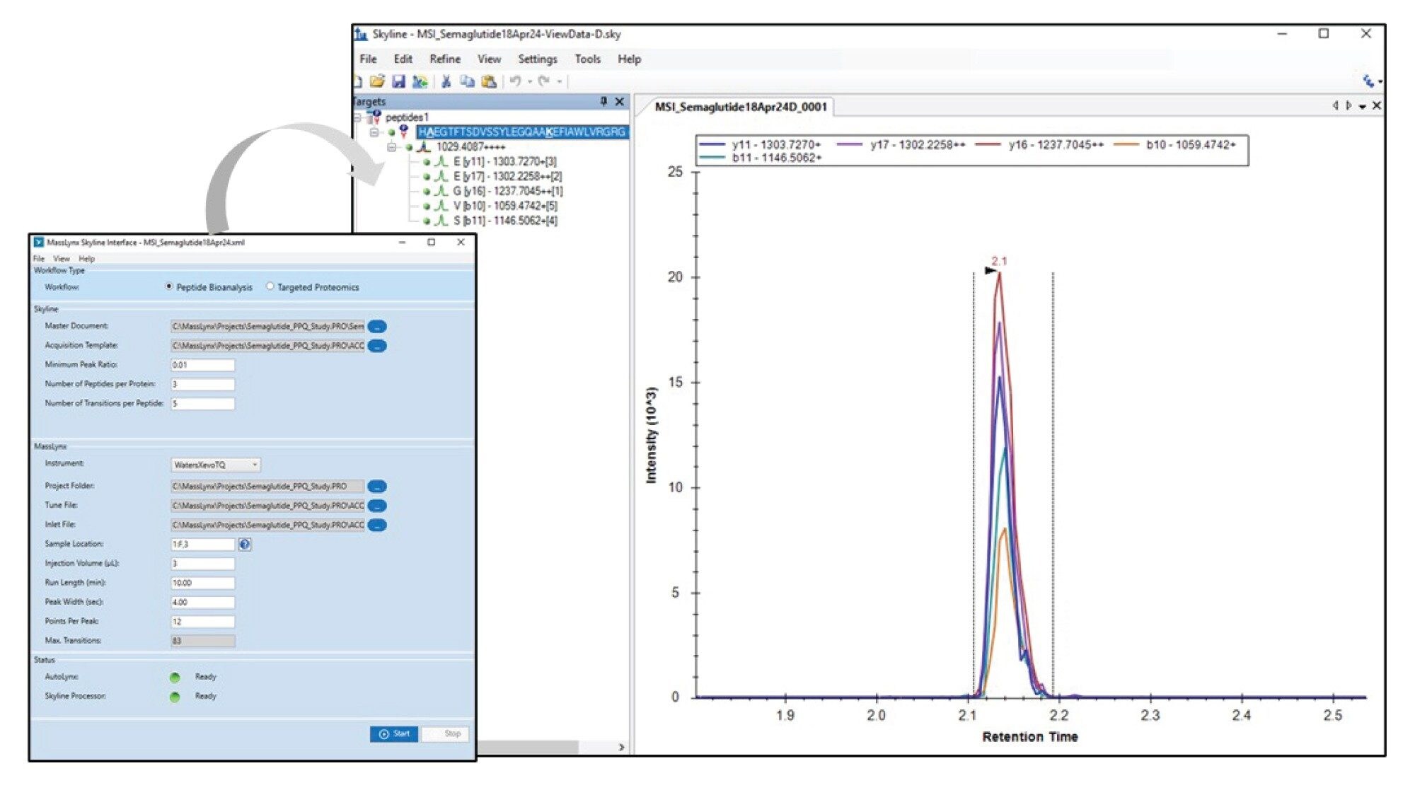The image size is (1415, 790).
Task: Click the peptide icon beside HAEGTFTSDVSSYLEGQAAKEFIAWLVRGRG
Action: [403, 132]
